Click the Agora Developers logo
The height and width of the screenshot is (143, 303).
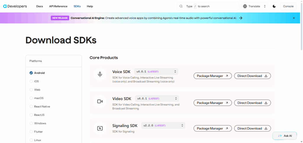tap(15, 6)
